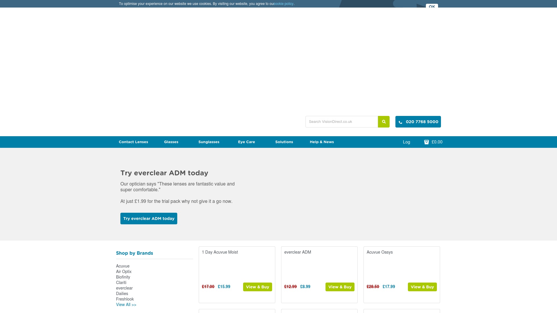Dismiss cookie notice with OK button
The height and width of the screenshot is (313, 557).
click(x=432, y=6)
